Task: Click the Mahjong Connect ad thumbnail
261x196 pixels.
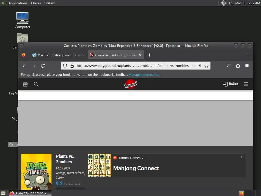Action: (100, 165)
